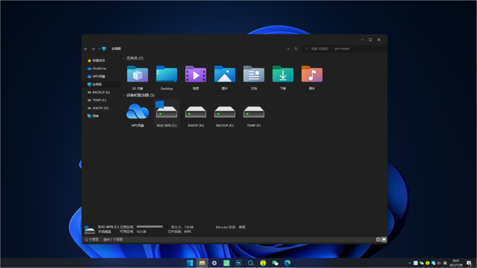
Task: Go back using the back arrow
Action: pos(86,49)
